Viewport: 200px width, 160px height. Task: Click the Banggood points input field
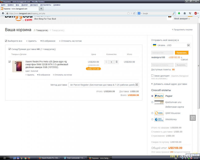162,65
